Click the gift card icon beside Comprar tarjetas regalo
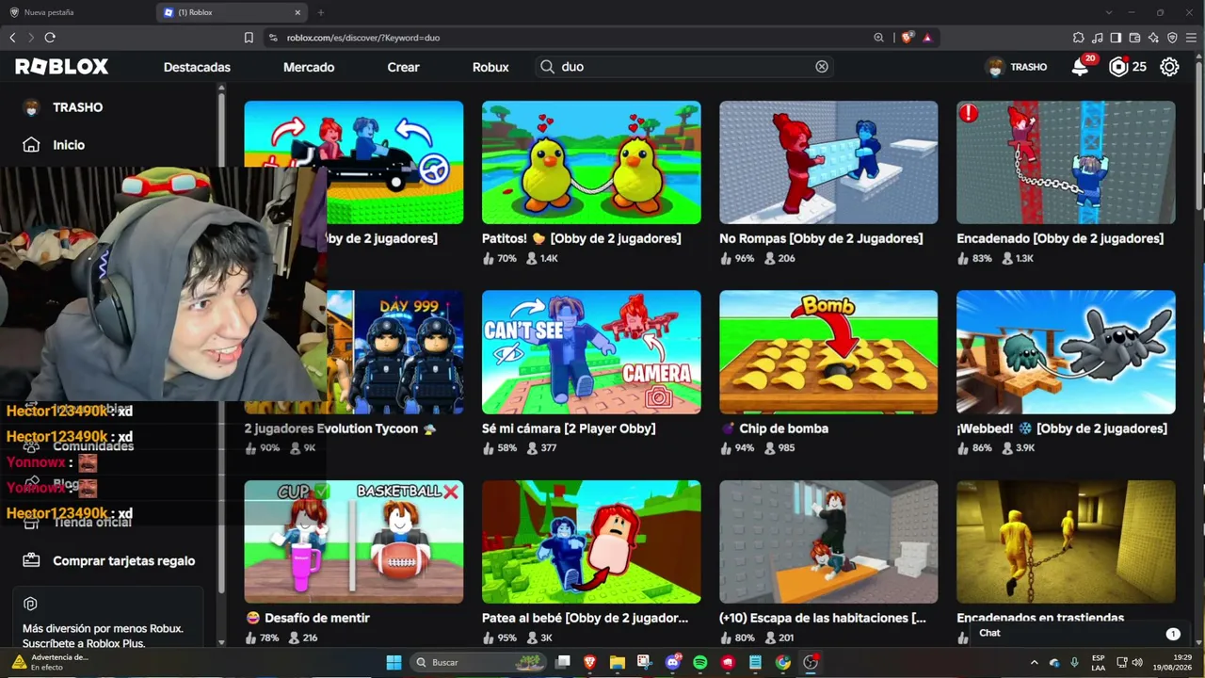Viewport: 1205px width, 678px height. click(31, 560)
